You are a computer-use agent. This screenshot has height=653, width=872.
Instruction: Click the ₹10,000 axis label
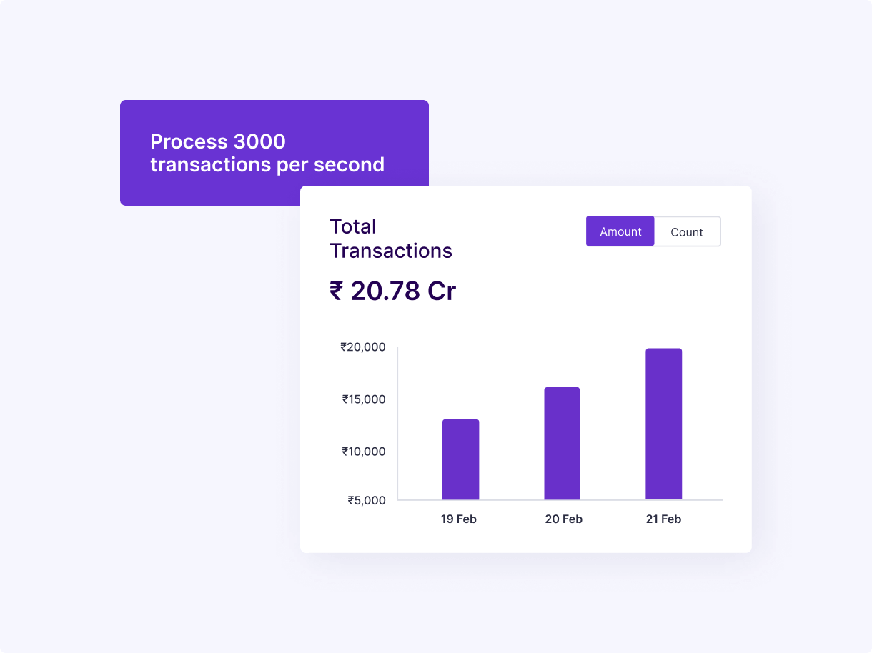coord(364,452)
